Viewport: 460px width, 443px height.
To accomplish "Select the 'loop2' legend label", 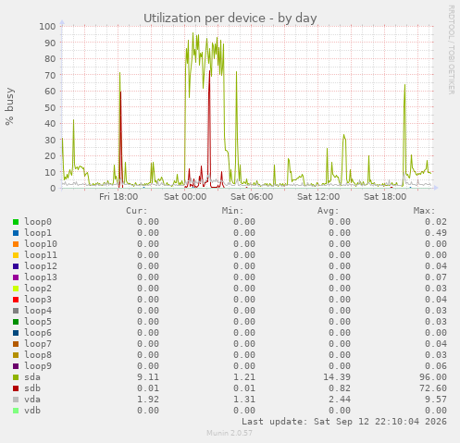I will pyautogui.click(x=38, y=289).
